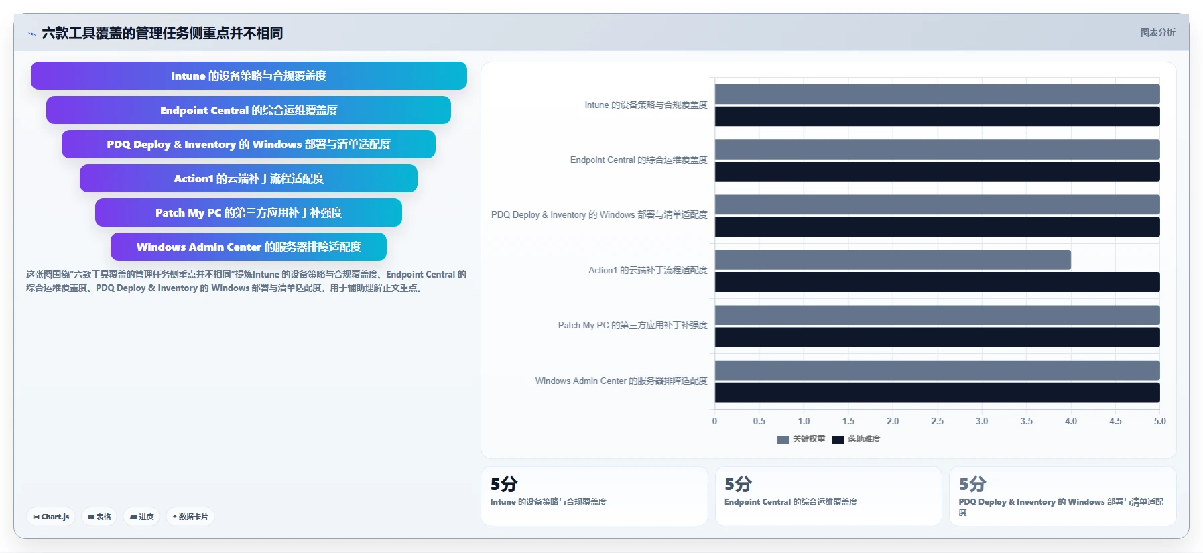Click the 进度 tag chip

tap(141, 517)
